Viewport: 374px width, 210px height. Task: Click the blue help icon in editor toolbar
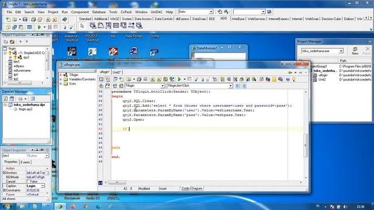tap(288, 79)
